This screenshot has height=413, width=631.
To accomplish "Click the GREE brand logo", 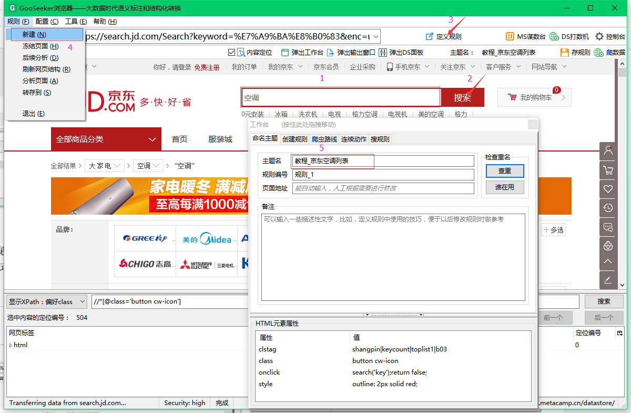I will click(x=145, y=238).
